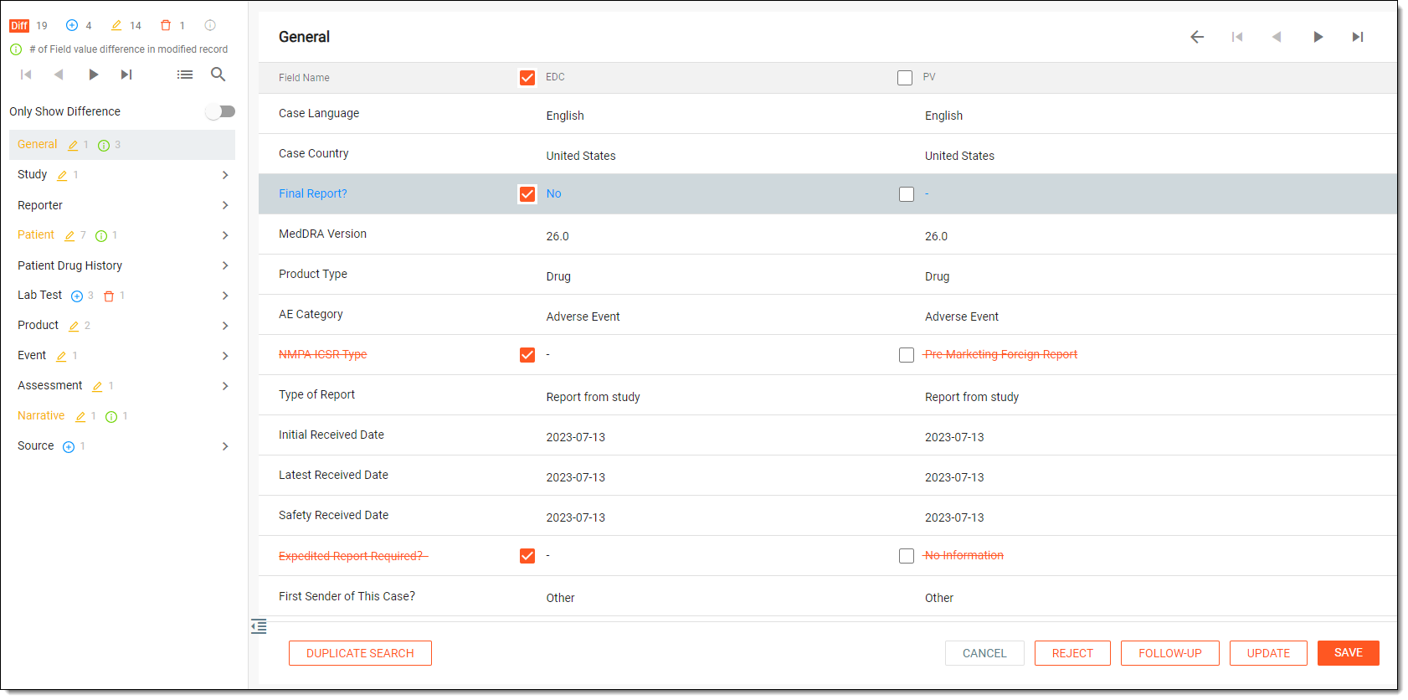This screenshot has height=700, width=1408.
Task: Click the info icon beside deleted count
Action: point(210,25)
